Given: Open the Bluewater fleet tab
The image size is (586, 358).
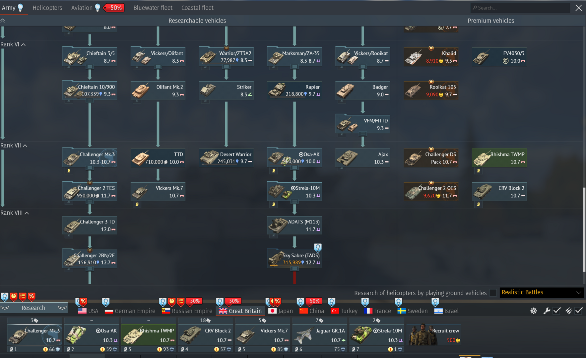Looking at the screenshot, I should [153, 8].
